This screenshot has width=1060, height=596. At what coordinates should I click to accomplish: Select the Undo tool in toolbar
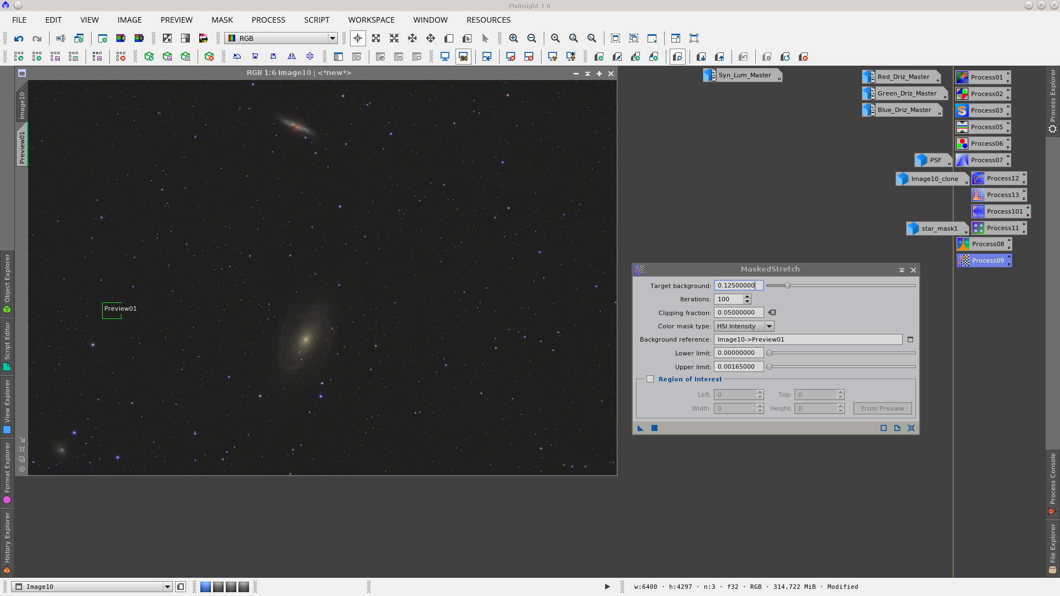(x=19, y=38)
